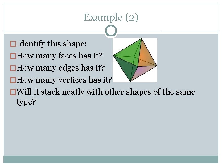The image size is (222, 167).
Task: Click the word "type?" on the last line
Action: pos(27,102)
